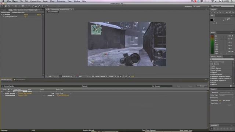Click Output To file name link
Image resolution: width=235 pixels, height=132 pixels.
pyautogui.click(x=64, y=95)
